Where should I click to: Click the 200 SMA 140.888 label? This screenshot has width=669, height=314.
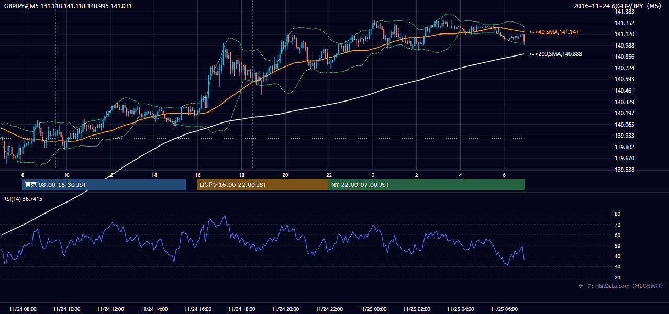tap(555, 54)
